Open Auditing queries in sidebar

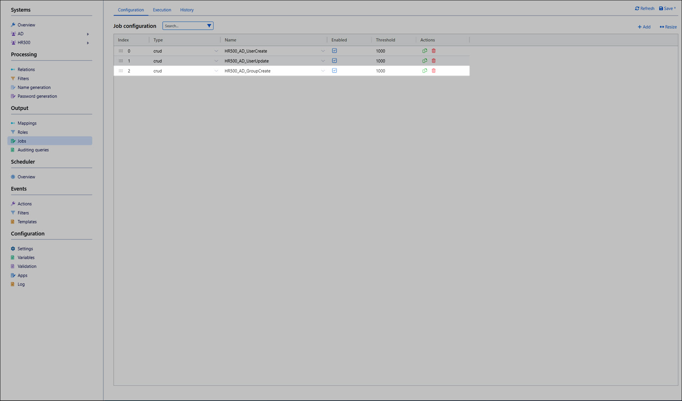(33, 150)
